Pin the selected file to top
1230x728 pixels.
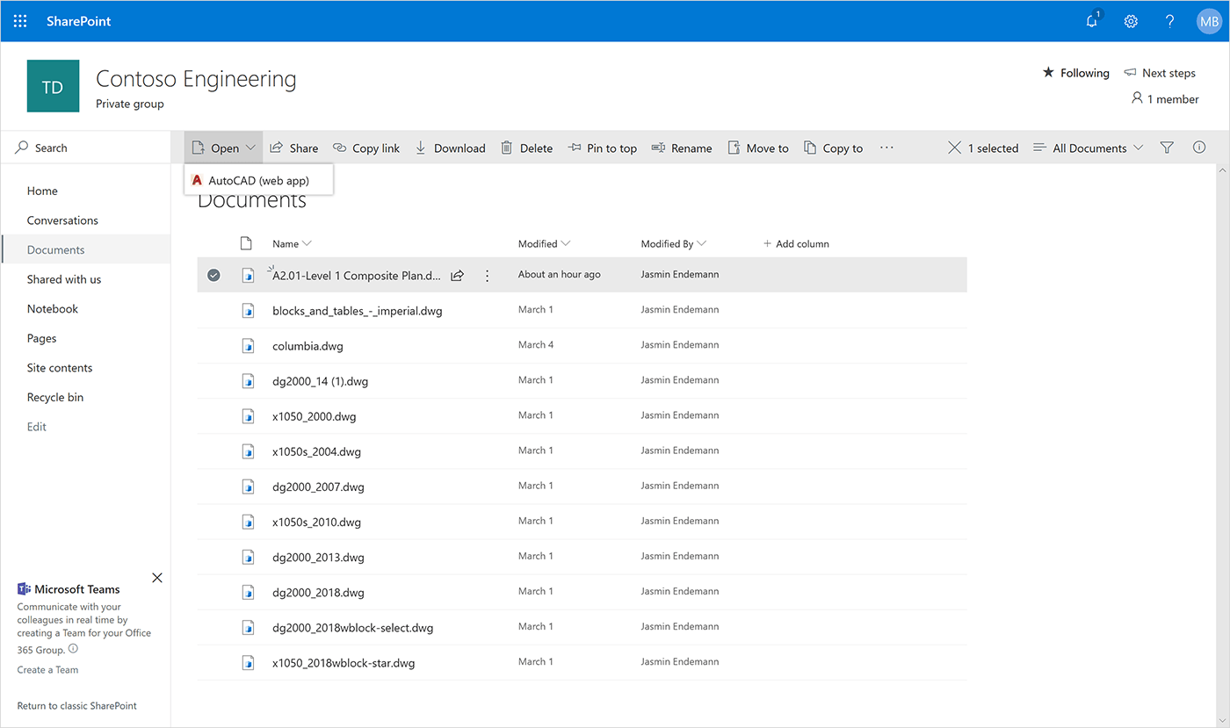pos(603,148)
